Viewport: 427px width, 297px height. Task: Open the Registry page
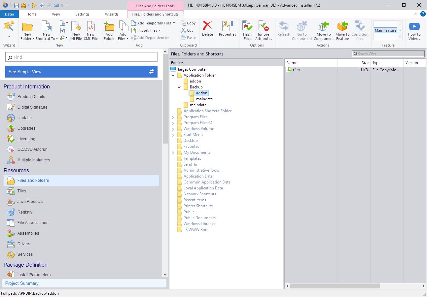(x=25, y=212)
